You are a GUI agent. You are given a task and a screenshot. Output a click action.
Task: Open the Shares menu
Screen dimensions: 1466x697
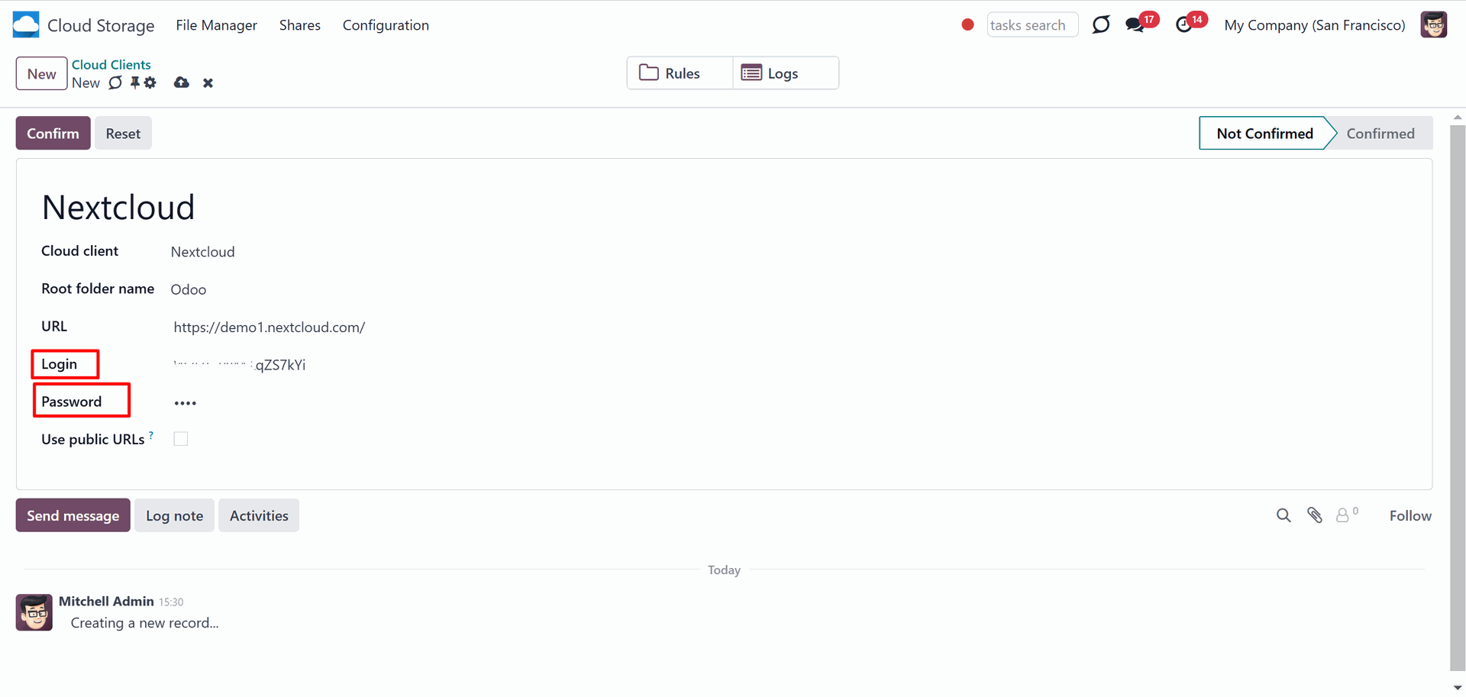coord(300,25)
